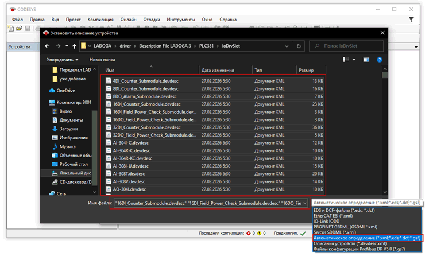
Task: Open the Отладка menu
Action: (152, 20)
